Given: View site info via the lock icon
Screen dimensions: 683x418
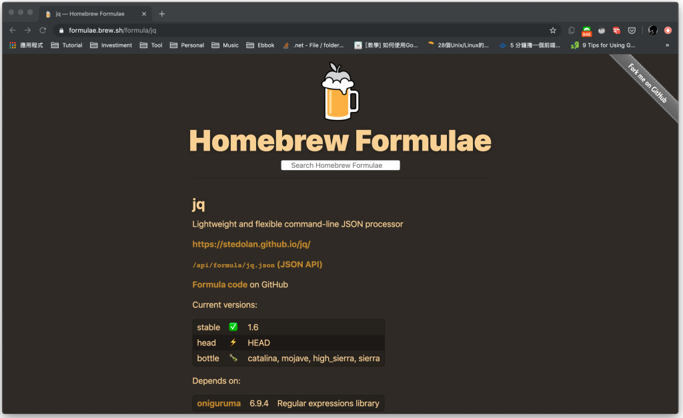Looking at the screenshot, I should click(x=61, y=30).
